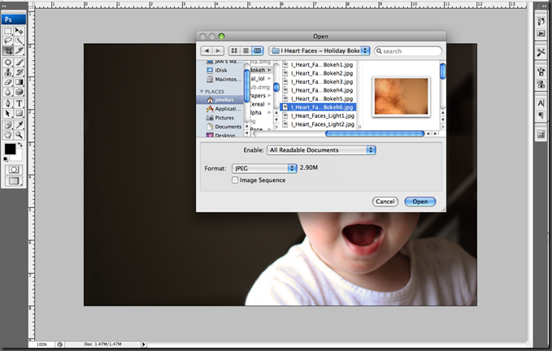Choose the Lasso tool
Viewport: 552px width, 351px height.
[x=7, y=40]
